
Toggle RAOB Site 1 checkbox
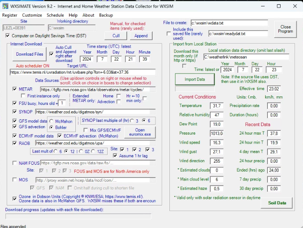[x=122, y=149]
